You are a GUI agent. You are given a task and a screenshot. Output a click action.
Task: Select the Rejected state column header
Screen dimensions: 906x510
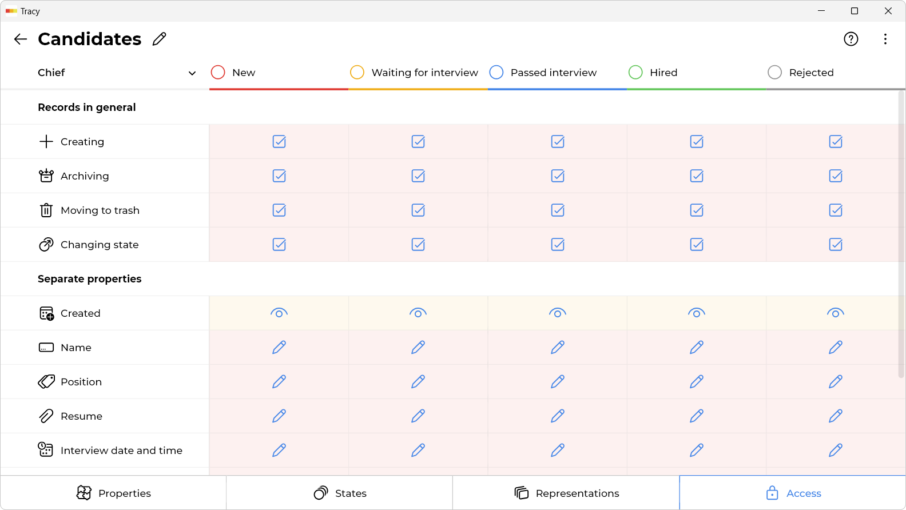(x=836, y=73)
